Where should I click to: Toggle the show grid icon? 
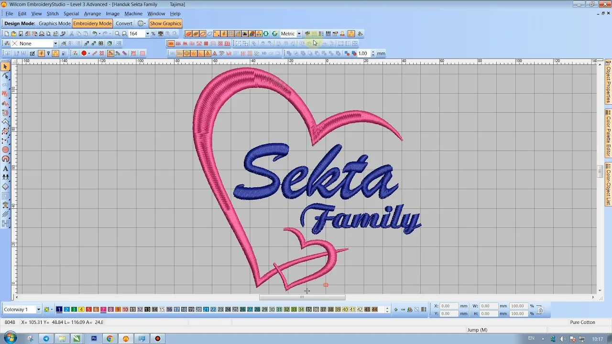pos(230,33)
